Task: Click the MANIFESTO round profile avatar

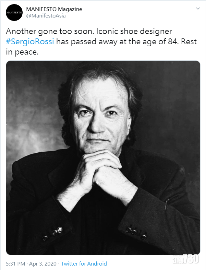Action: [14, 12]
